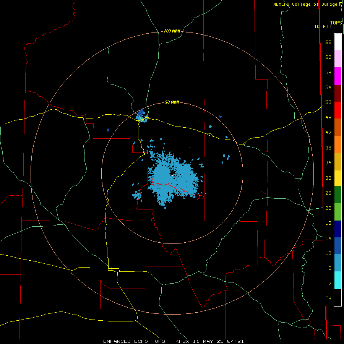Screen dimensions: 344x344
Task: Pick the navy blue legend swatch
Action: coord(338,229)
